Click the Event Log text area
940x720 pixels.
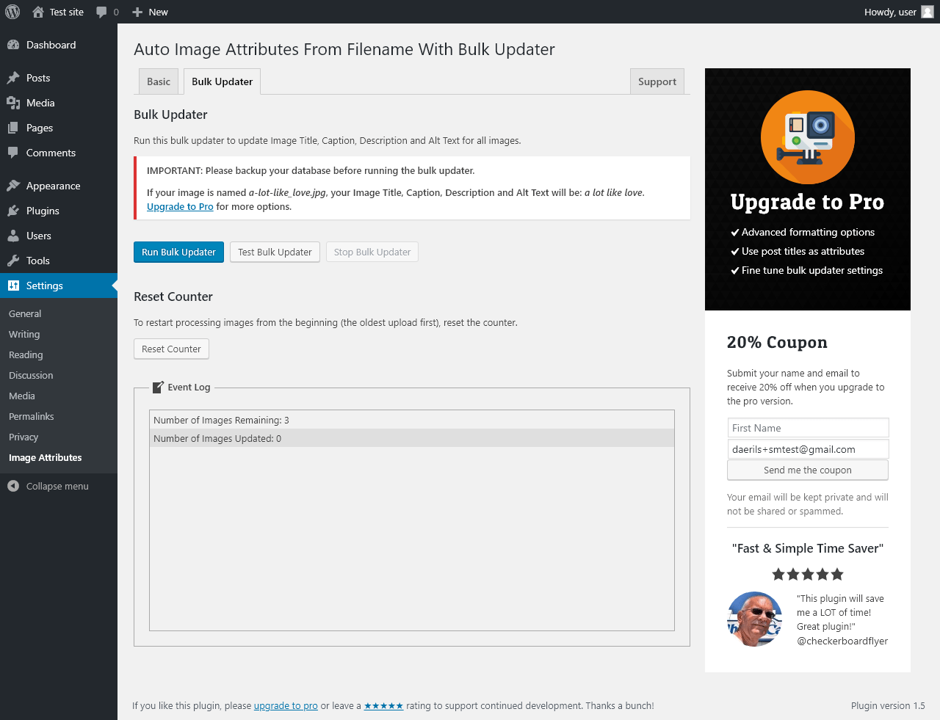(412, 520)
